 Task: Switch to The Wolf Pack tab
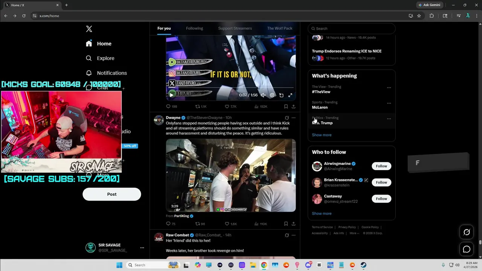279,28
